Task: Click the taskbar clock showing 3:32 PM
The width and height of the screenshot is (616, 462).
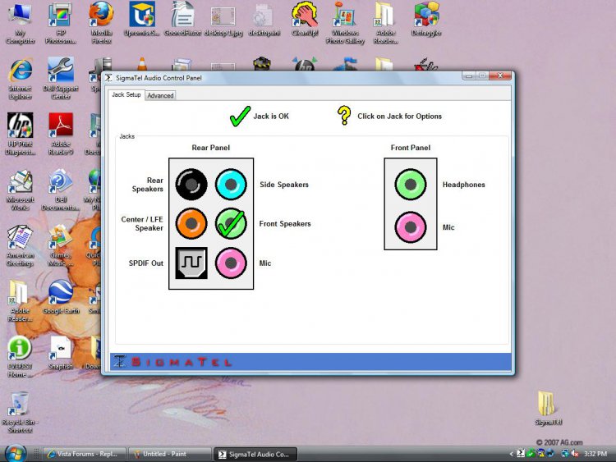Action: coord(595,454)
